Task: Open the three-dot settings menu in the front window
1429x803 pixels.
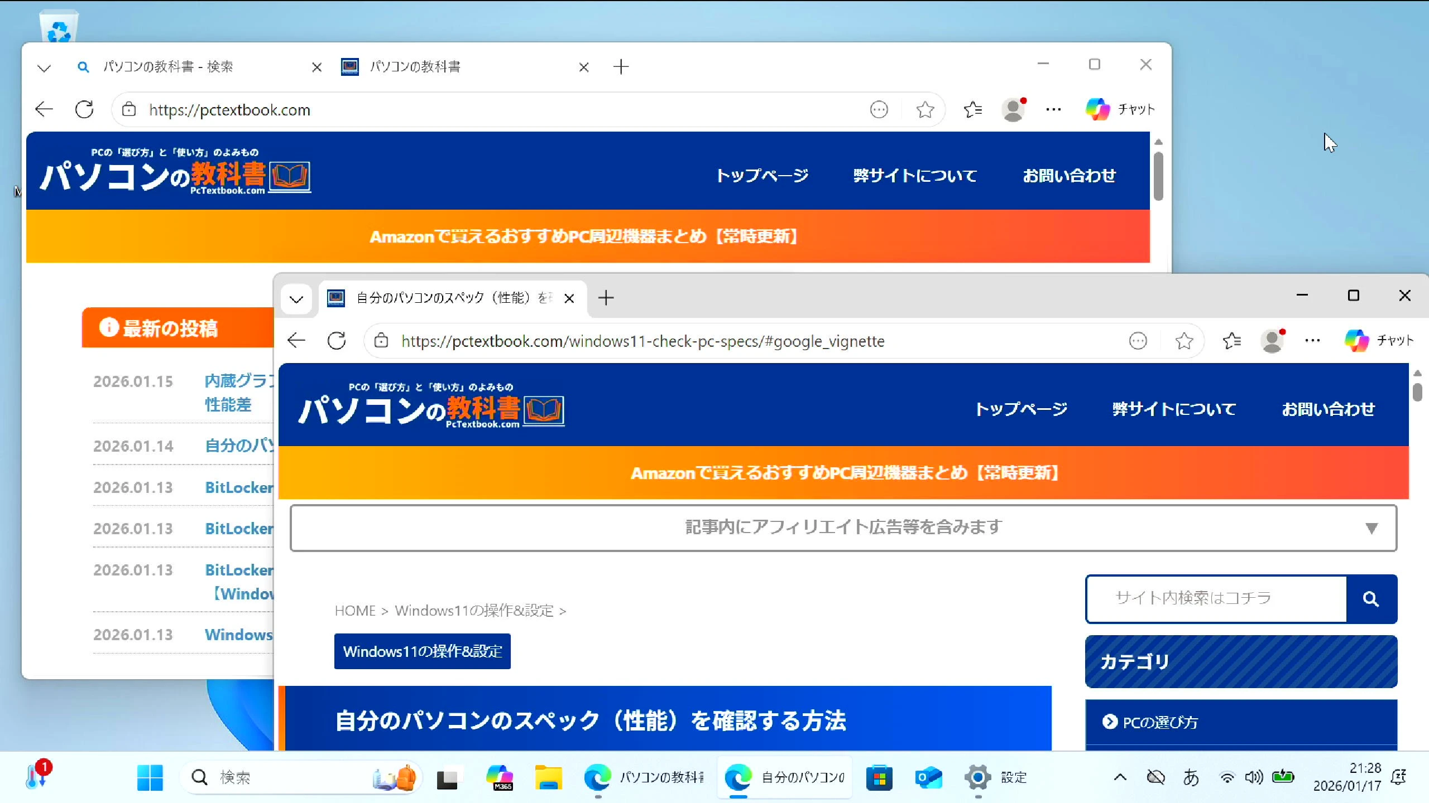Action: click(x=1313, y=341)
